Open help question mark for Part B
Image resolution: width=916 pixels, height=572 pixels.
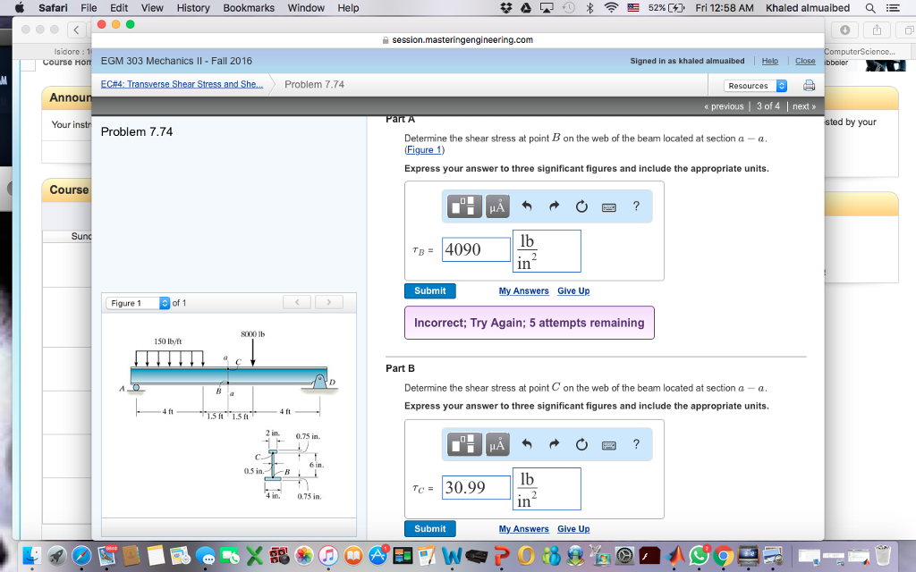[636, 444]
